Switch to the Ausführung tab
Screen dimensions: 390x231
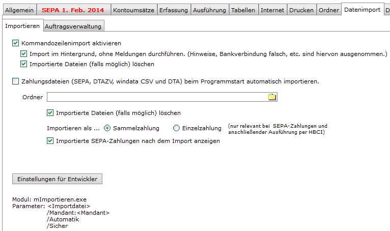tap(209, 10)
